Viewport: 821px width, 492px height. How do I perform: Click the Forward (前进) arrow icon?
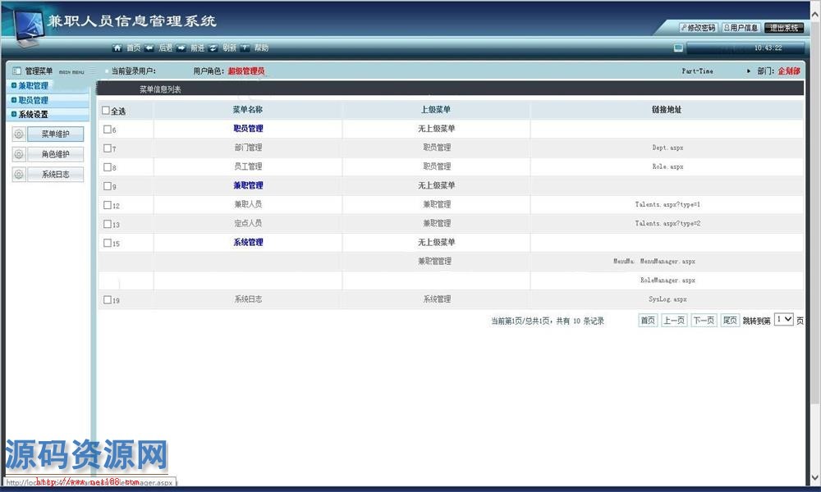[181, 48]
